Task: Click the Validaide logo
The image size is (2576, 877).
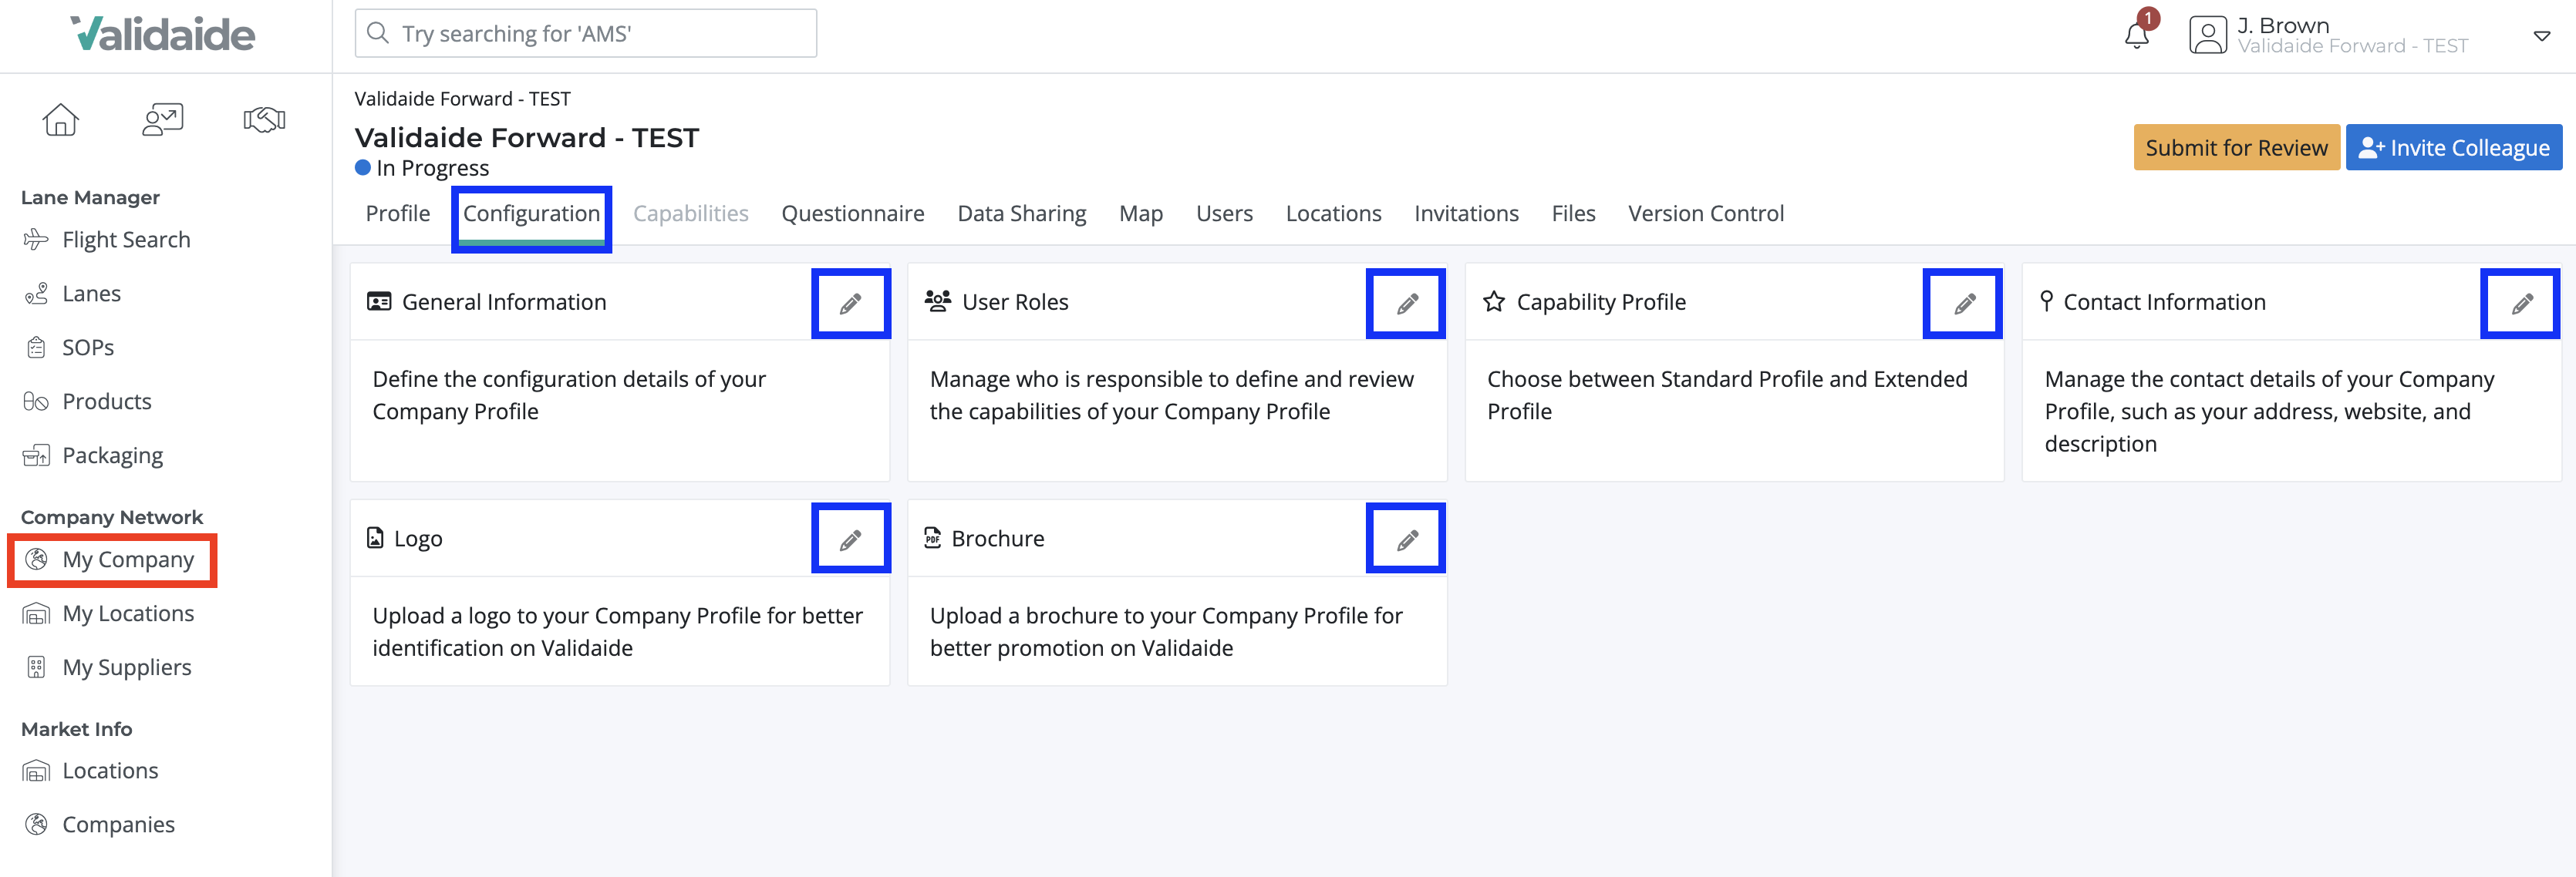Action: (x=163, y=34)
